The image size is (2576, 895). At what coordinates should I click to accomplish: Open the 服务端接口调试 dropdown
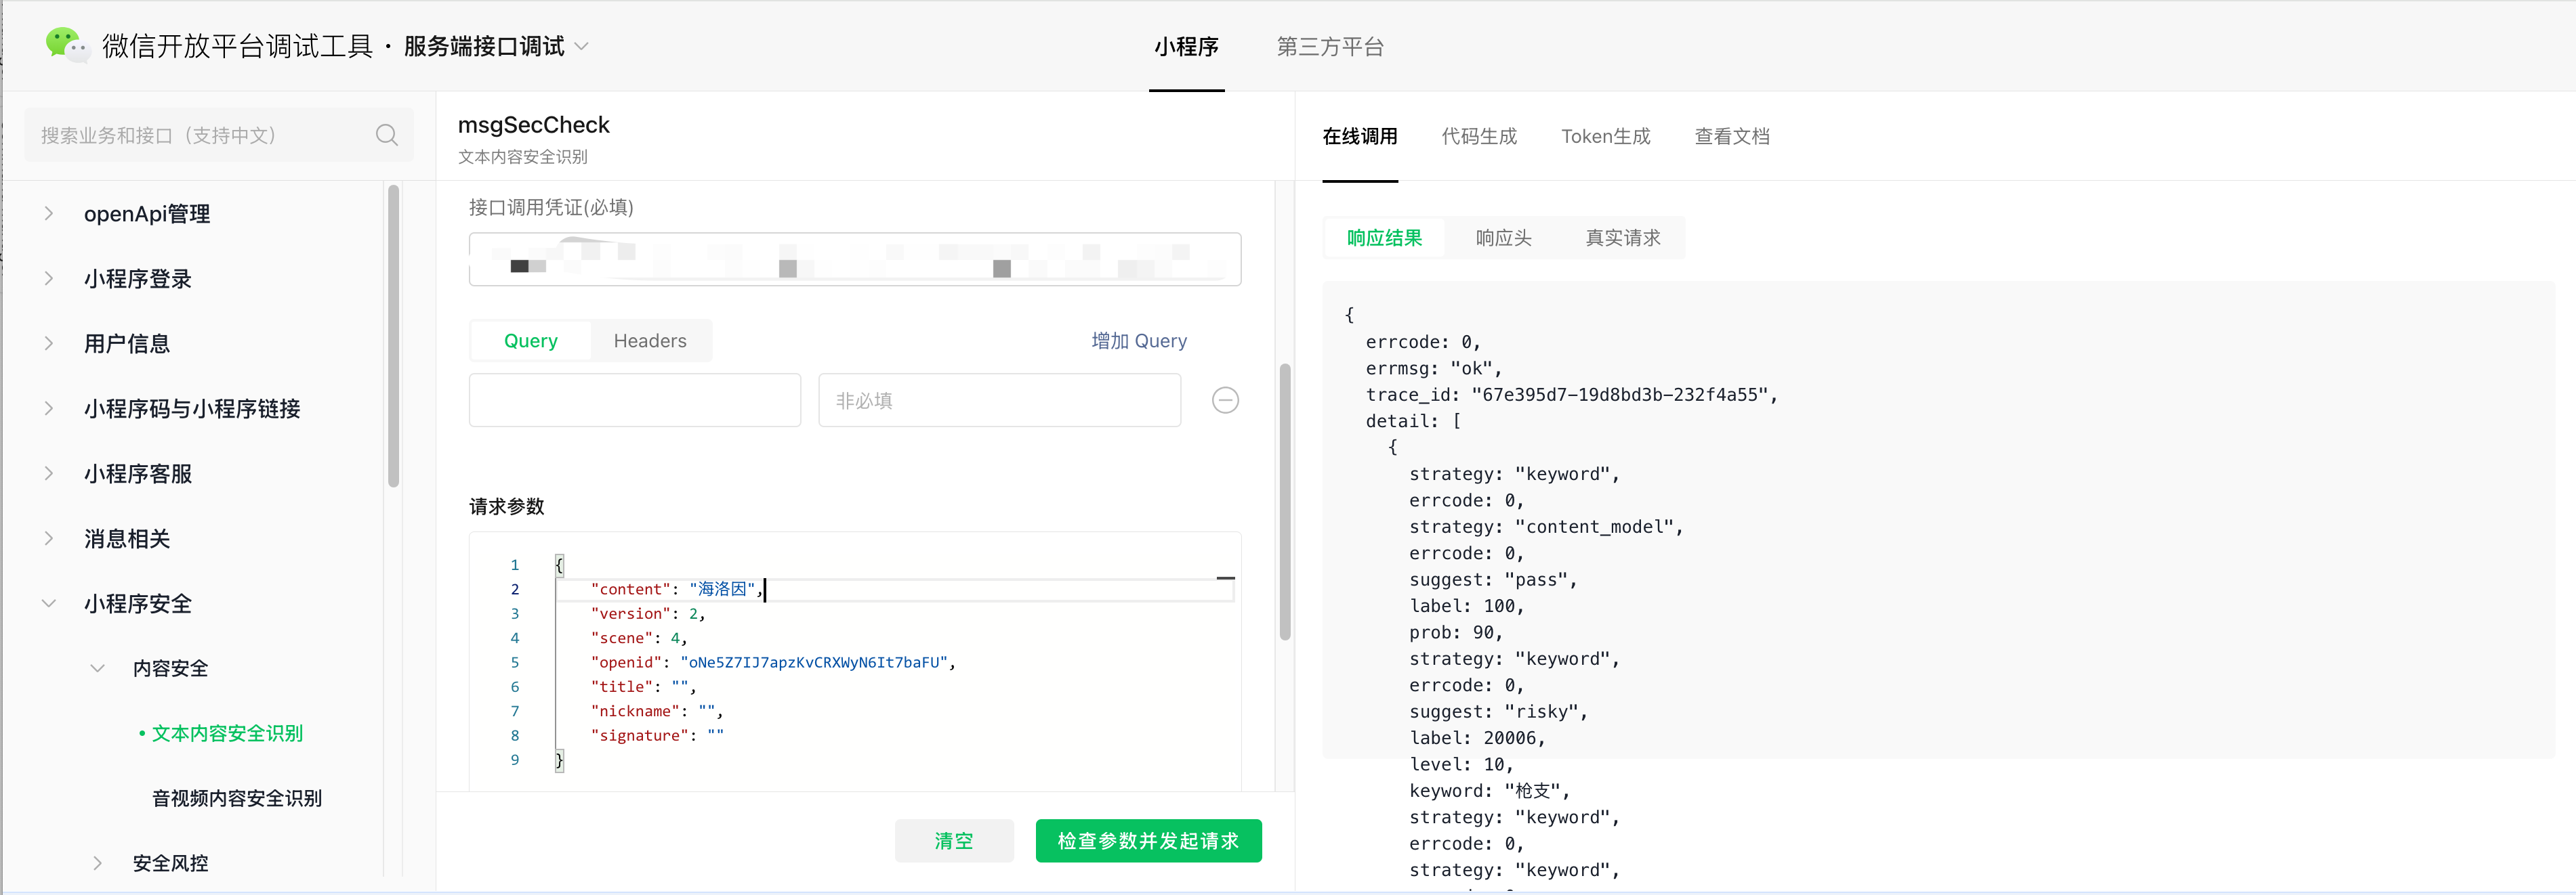(x=496, y=46)
